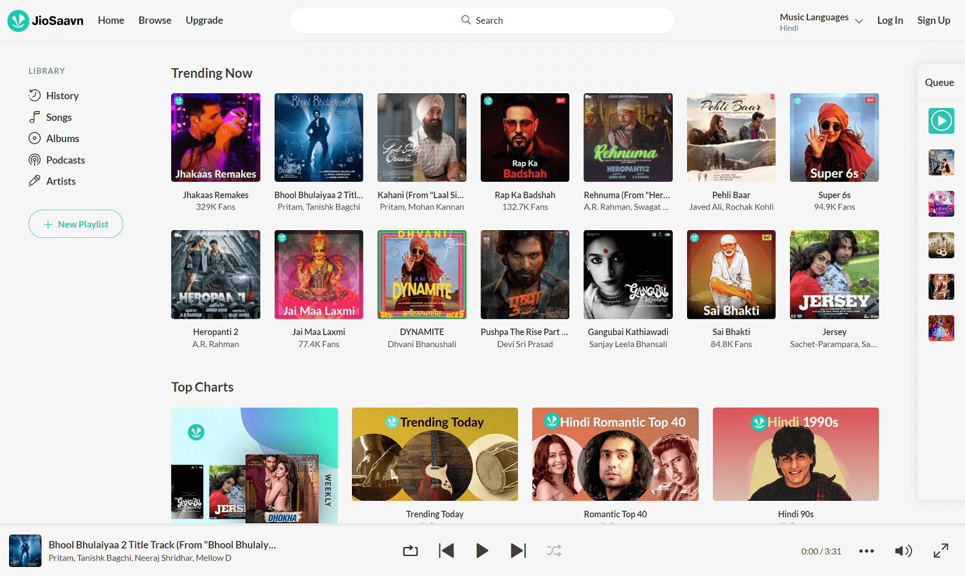Screen dimensions: 965x576
Task: Click the 'Javed Ali, Rochak Kohli' text
Action: tap(731, 207)
